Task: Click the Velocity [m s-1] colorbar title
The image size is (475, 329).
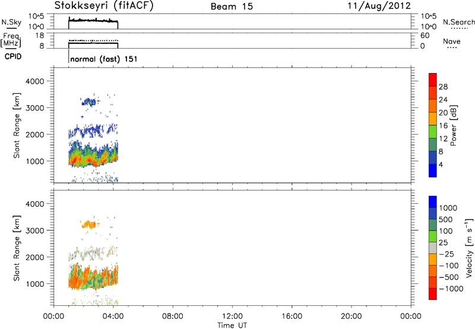Action: [x=469, y=248]
